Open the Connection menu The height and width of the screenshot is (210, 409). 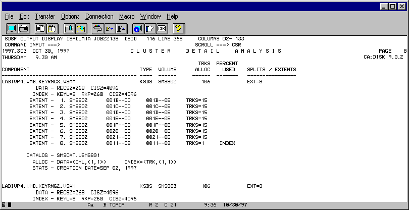pos(99,17)
